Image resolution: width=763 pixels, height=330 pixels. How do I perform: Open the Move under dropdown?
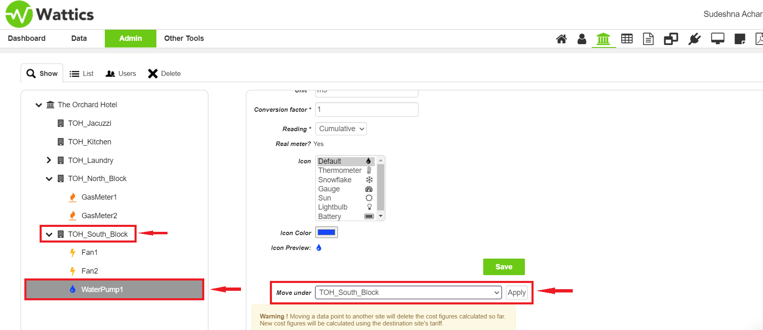point(408,292)
